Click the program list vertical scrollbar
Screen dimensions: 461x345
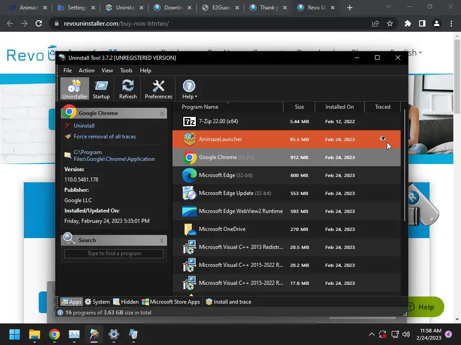(405, 165)
